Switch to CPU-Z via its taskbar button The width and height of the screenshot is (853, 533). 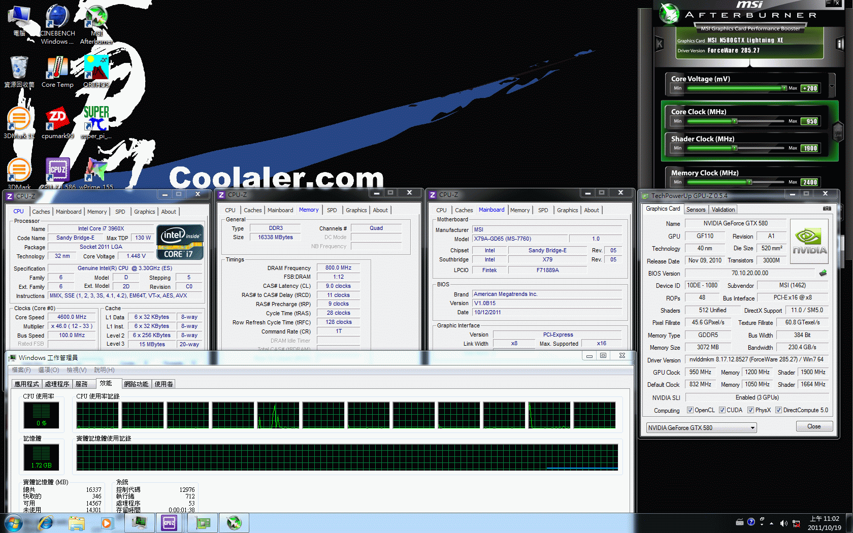point(169,523)
